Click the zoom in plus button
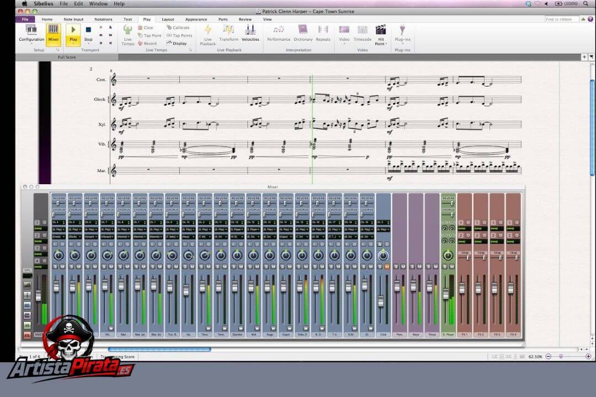596x397 pixels. pos(588,356)
